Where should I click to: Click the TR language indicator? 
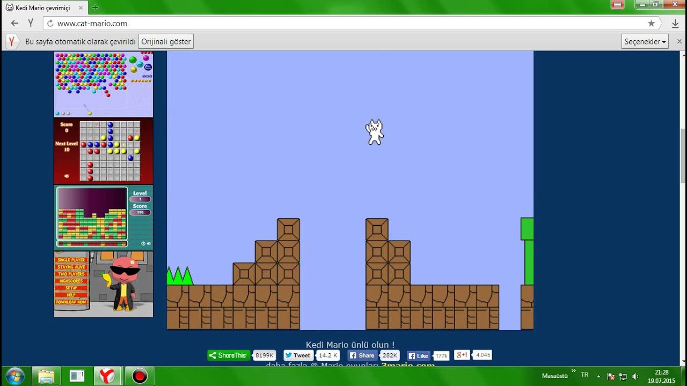[x=584, y=375]
